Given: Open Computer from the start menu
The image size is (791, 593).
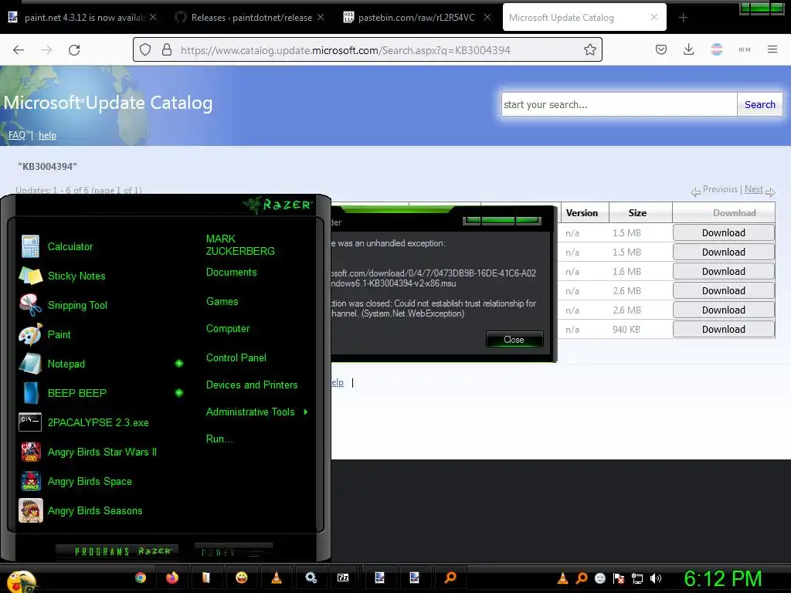Looking at the screenshot, I should (x=228, y=329).
